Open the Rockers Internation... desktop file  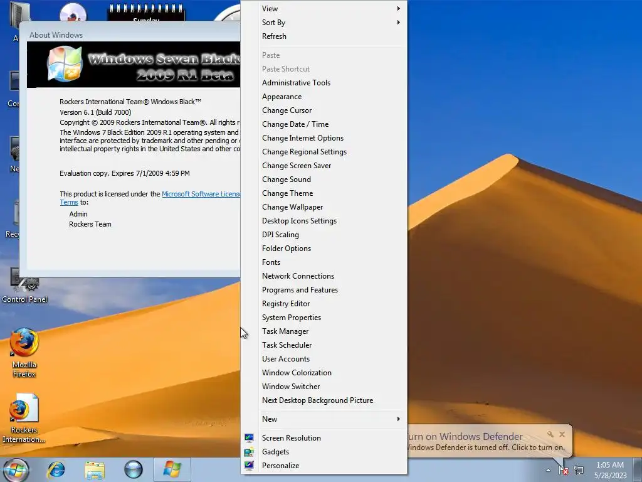tap(24, 418)
